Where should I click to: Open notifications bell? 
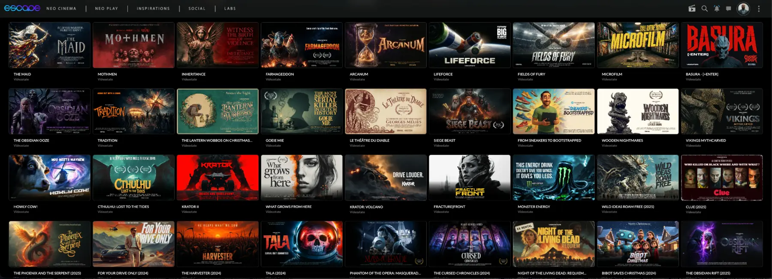717,9
